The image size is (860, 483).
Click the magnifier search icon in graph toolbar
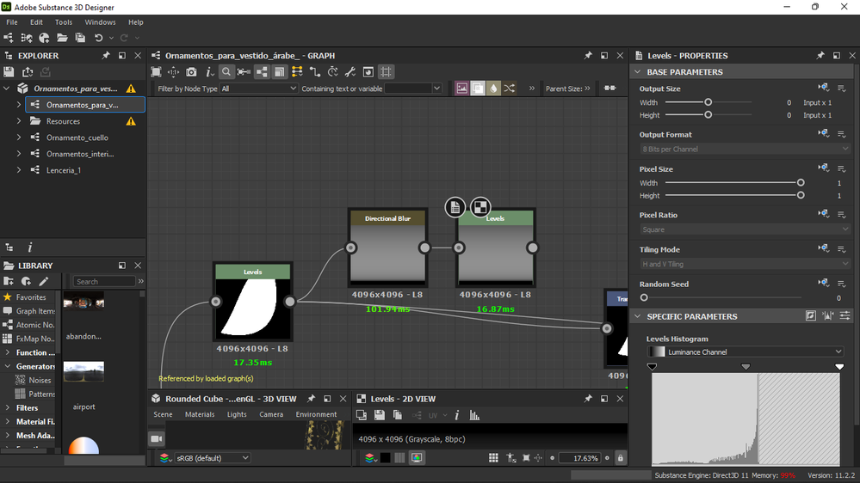point(226,71)
